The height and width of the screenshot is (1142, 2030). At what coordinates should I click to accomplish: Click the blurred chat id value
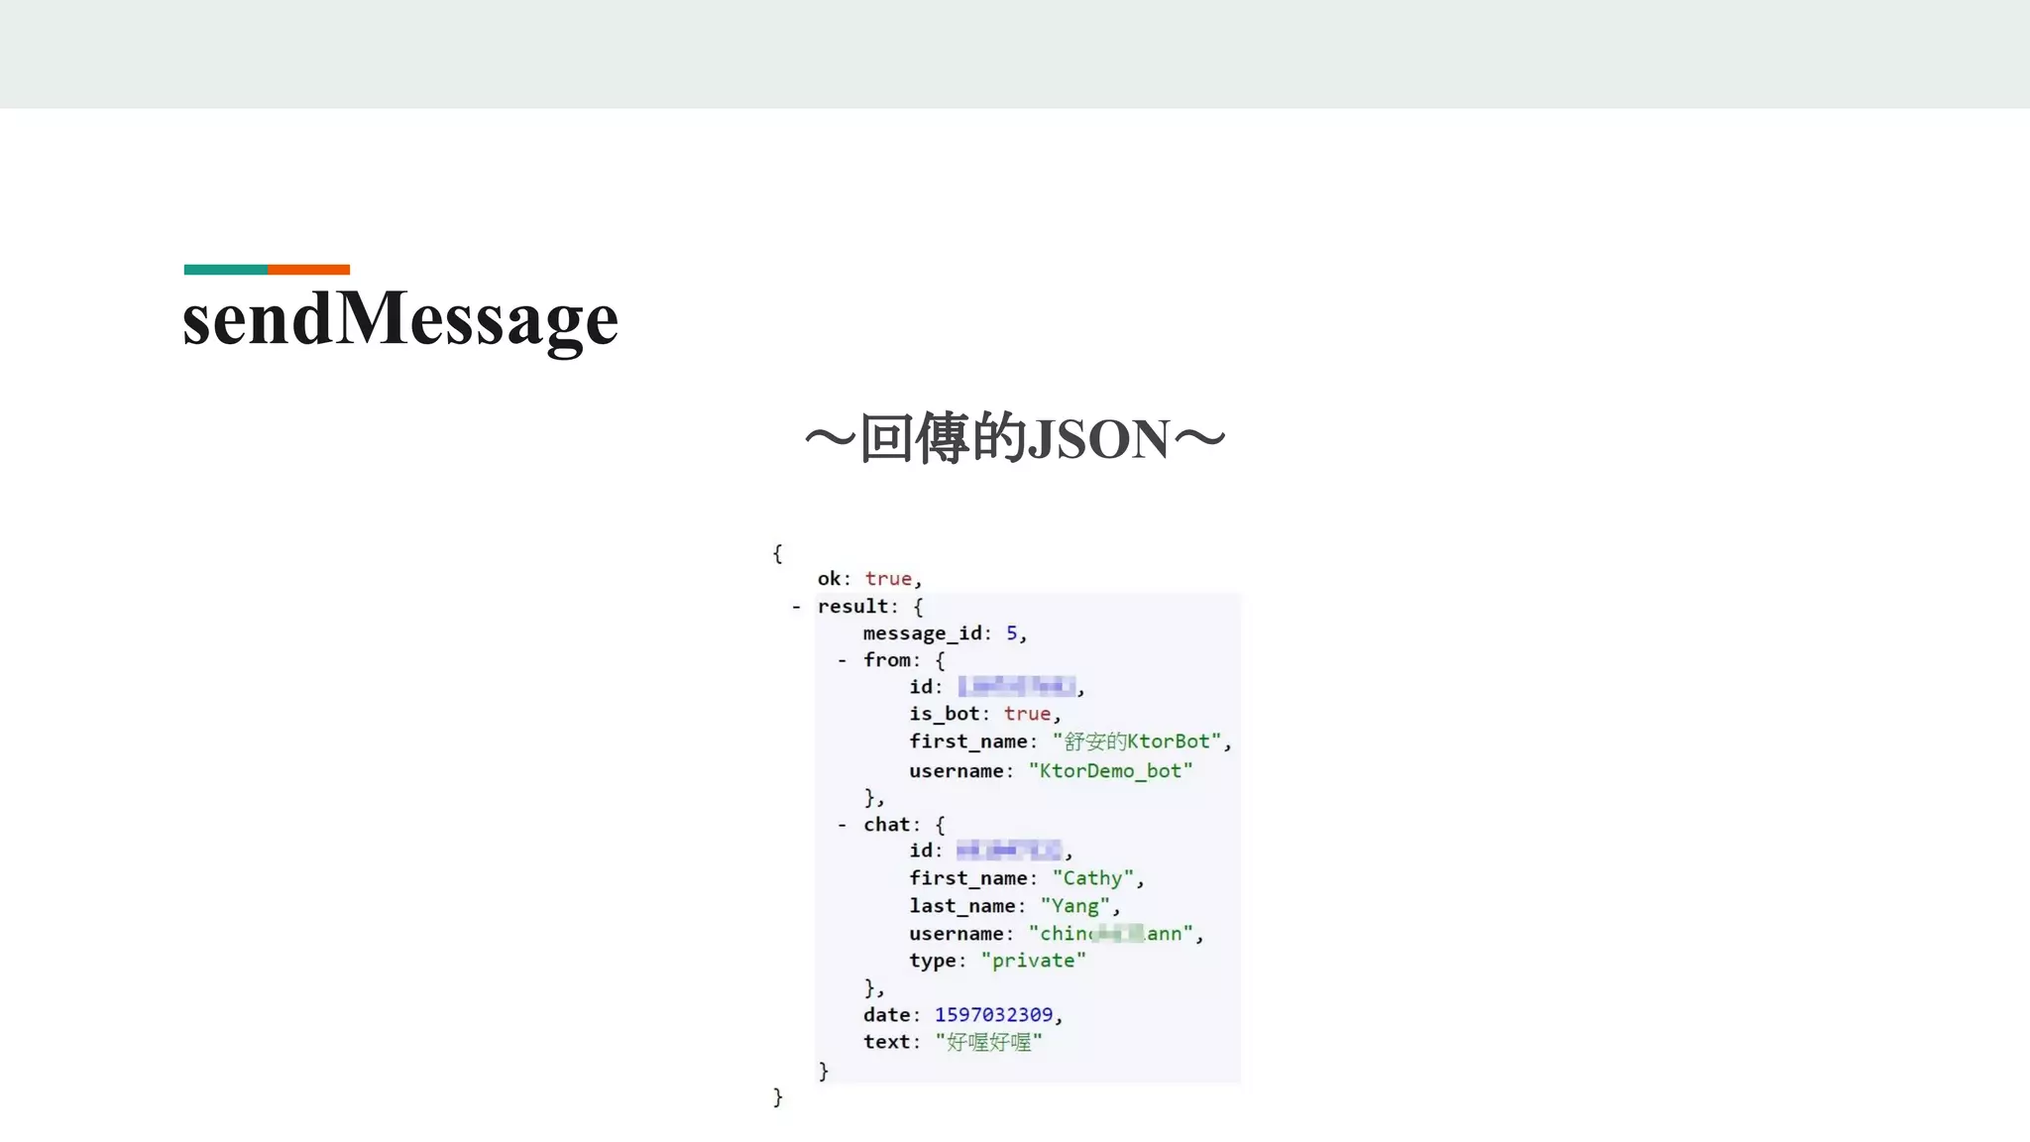click(1009, 851)
